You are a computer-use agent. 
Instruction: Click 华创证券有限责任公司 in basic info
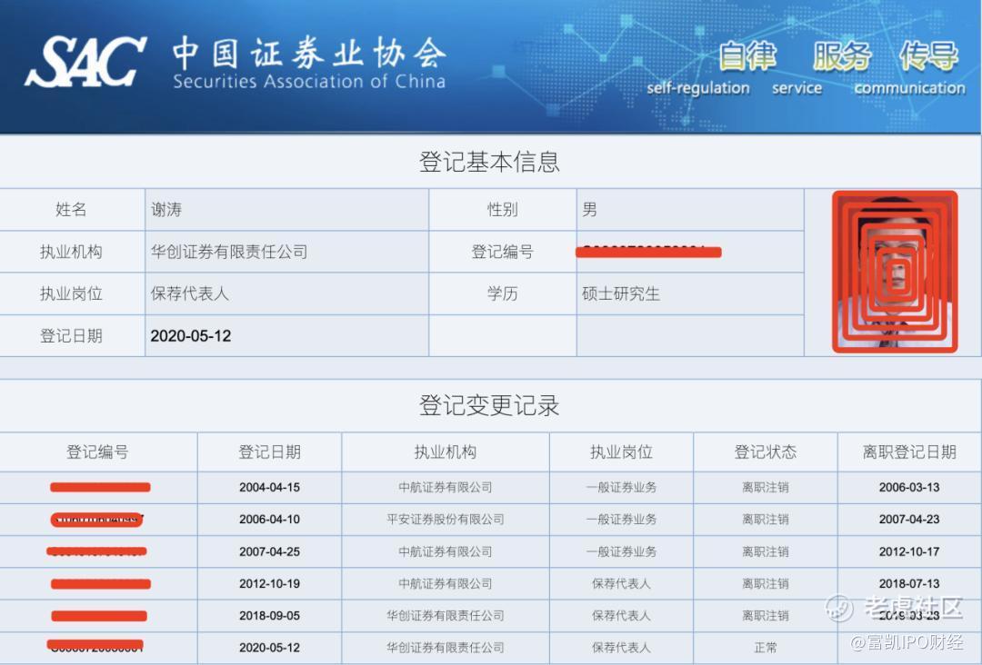coord(229,252)
